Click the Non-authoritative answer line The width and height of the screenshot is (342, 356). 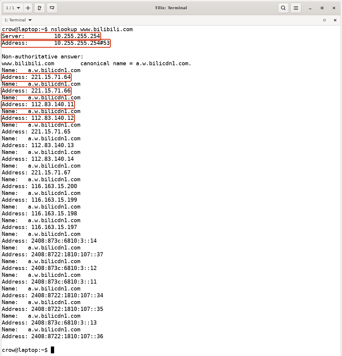point(43,57)
